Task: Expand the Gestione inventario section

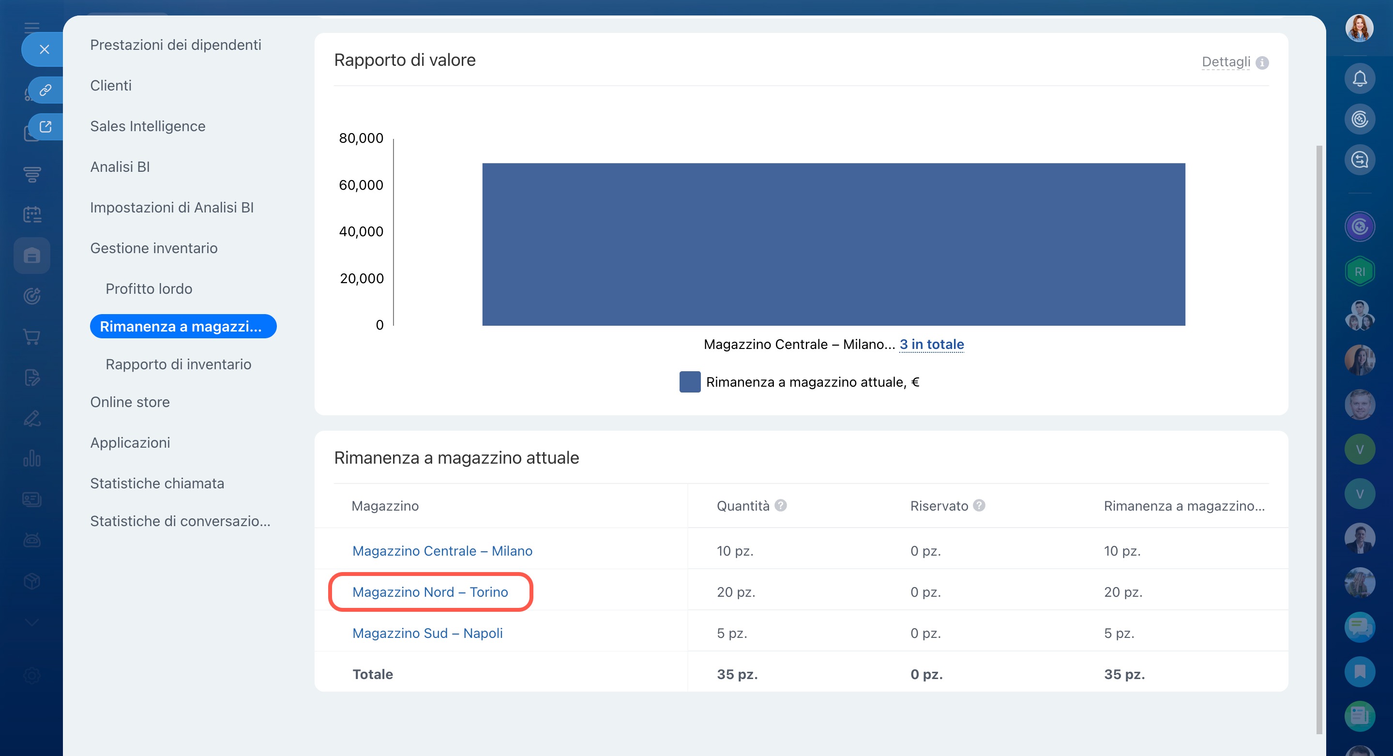Action: coord(153,248)
